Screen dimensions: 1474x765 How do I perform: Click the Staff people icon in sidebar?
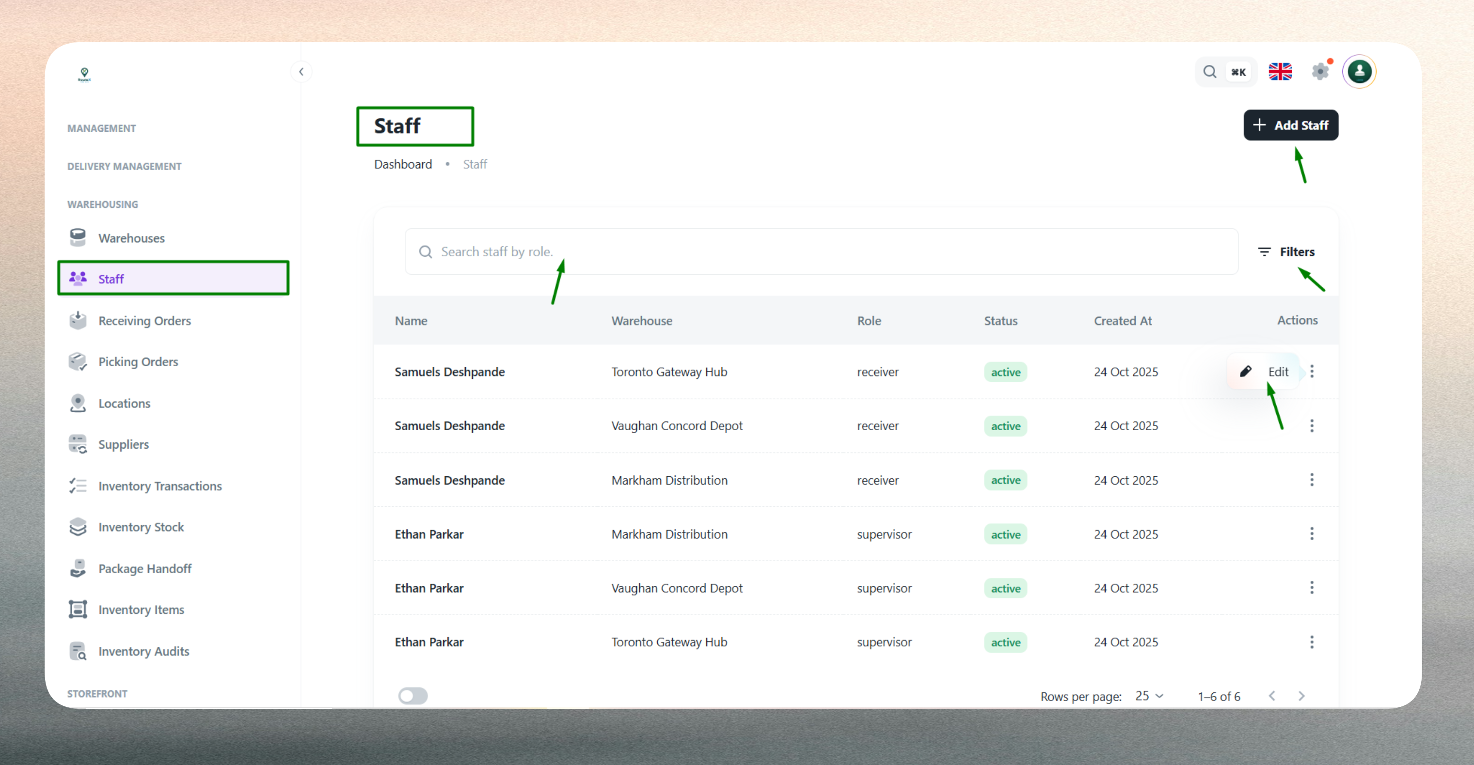(x=78, y=279)
